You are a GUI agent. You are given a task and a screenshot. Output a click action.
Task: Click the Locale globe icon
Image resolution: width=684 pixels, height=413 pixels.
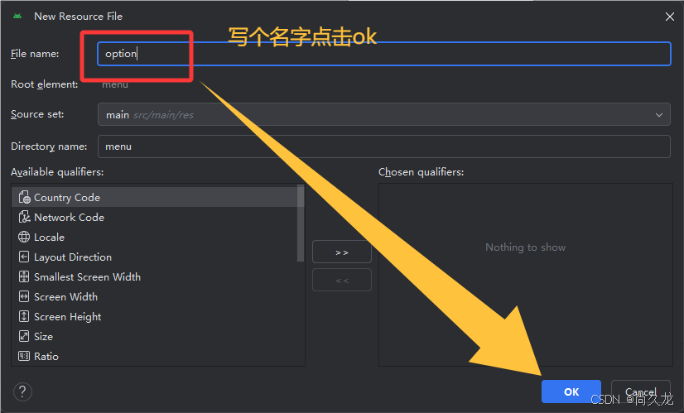[x=24, y=237]
